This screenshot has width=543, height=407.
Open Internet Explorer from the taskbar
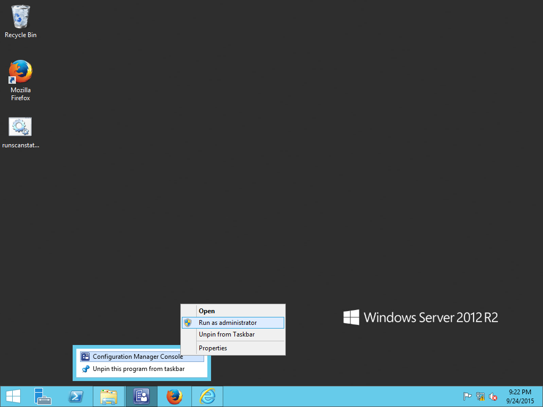coord(207,396)
